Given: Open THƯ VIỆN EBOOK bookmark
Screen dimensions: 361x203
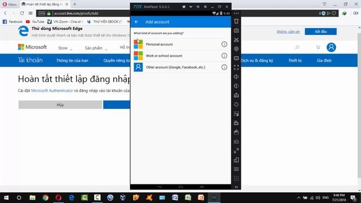Looking at the screenshot, I should pos(104,21).
